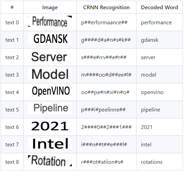184x171 pixels.
Task: Click the 2021 number image
Action: click(50, 126)
